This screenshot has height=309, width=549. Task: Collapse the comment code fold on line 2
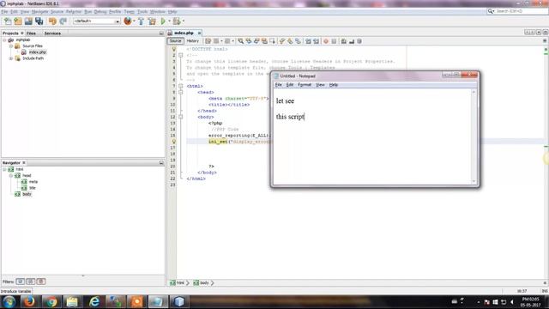click(x=181, y=55)
